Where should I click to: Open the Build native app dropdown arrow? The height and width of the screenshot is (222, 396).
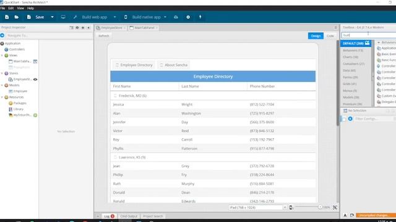click(165, 17)
